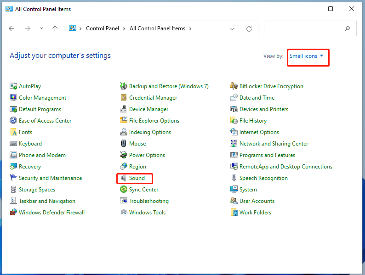Open Windows Tools link
This screenshot has height=275, width=365.
pyautogui.click(x=148, y=212)
